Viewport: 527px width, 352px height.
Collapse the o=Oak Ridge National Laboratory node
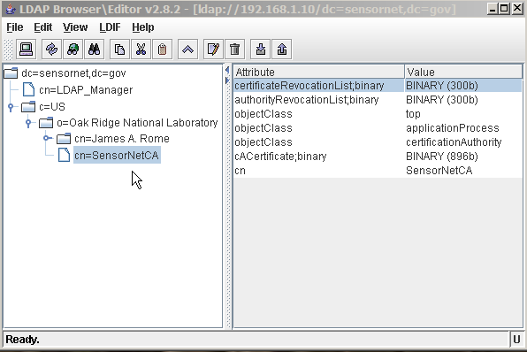coord(28,123)
